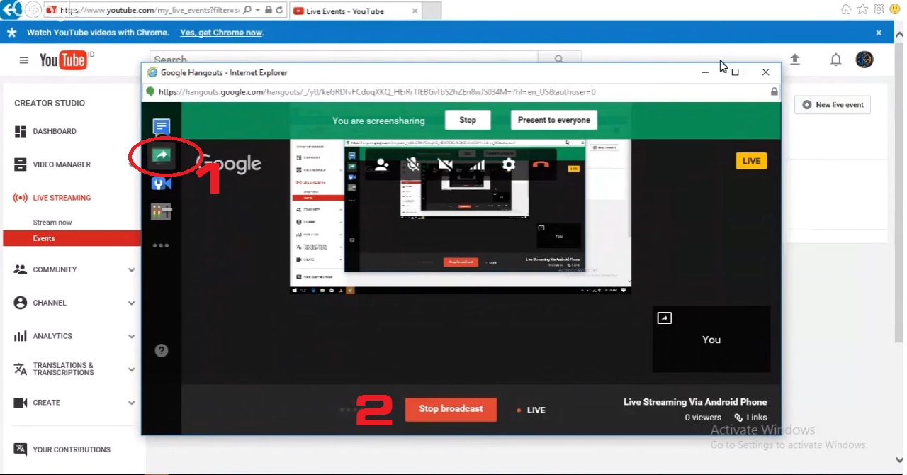
Task: Show more Hangouts apps via three dots
Action: [161, 246]
